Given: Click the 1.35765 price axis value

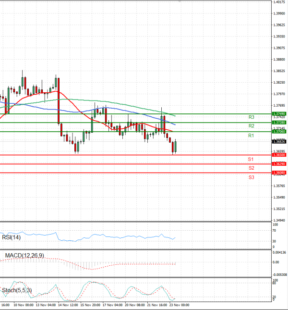Looking at the screenshot, I should (279, 186).
